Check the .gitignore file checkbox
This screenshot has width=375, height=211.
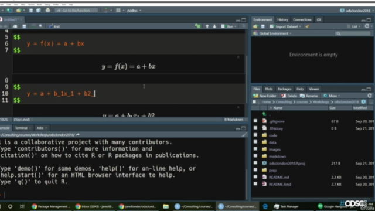(255, 121)
